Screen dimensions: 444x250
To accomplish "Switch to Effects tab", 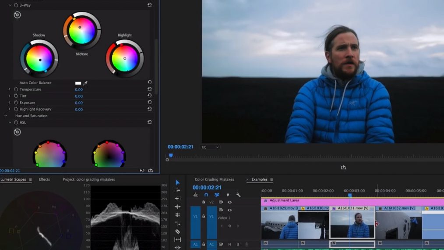I will [44, 179].
